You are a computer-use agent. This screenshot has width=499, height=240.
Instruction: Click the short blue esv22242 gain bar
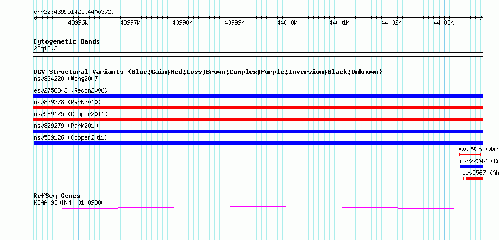[472, 167]
